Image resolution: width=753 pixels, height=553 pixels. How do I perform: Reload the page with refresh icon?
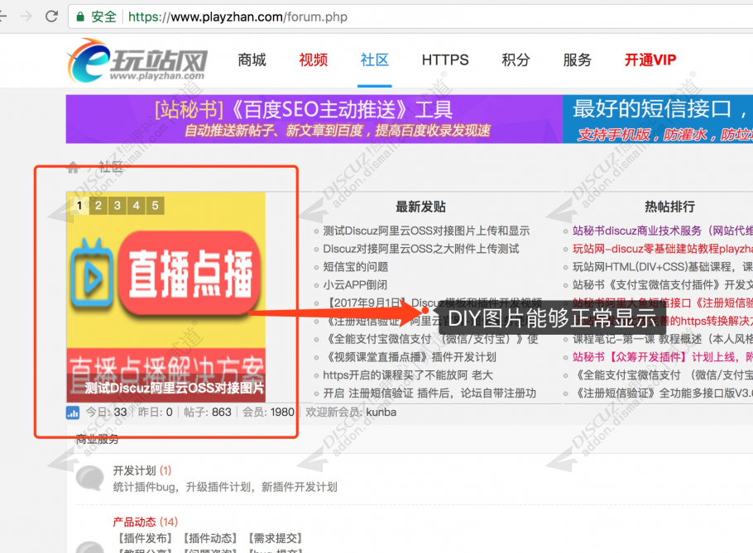tap(51, 17)
